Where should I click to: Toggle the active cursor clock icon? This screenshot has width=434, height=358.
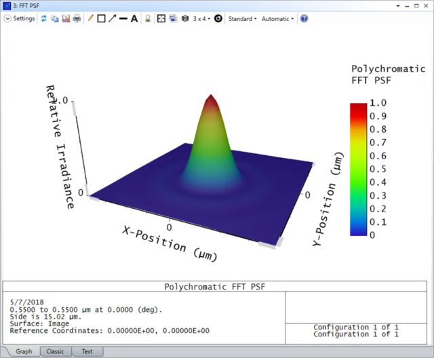(x=218, y=18)
